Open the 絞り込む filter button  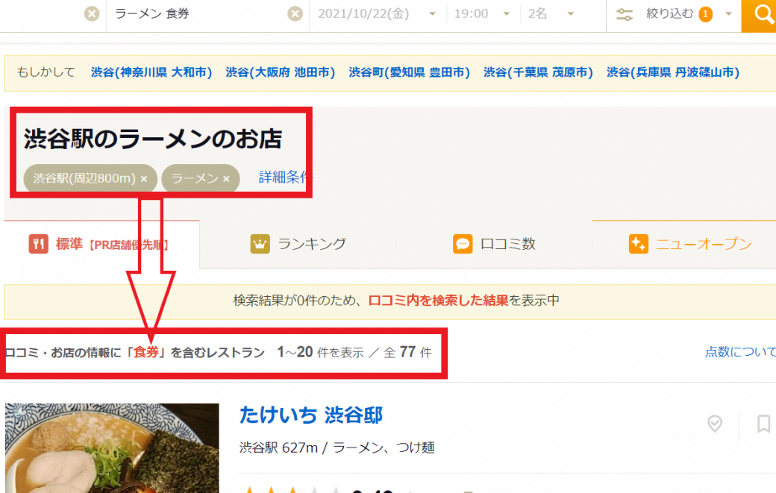(673, 14)
